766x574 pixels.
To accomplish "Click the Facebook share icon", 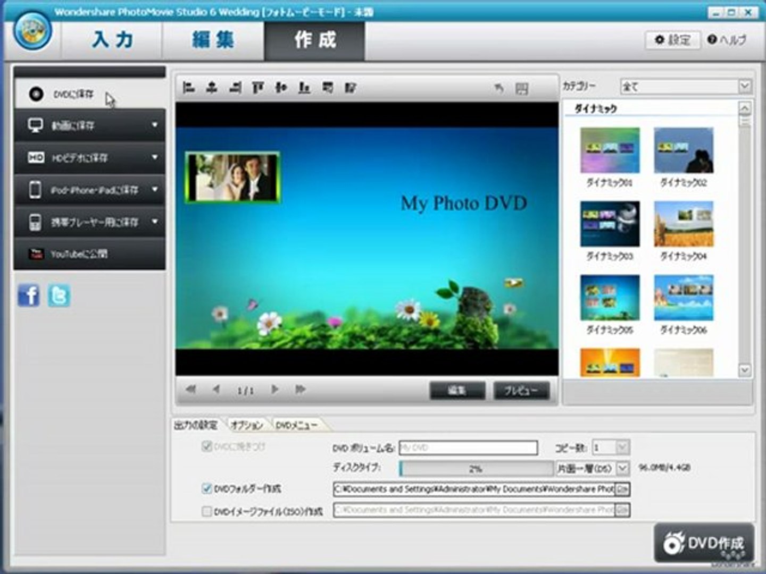I will (x=29, y=296).
